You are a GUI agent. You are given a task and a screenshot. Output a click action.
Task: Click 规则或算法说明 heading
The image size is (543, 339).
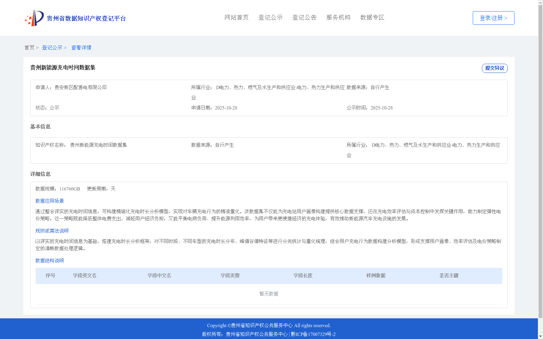click(x=52, y=231)
